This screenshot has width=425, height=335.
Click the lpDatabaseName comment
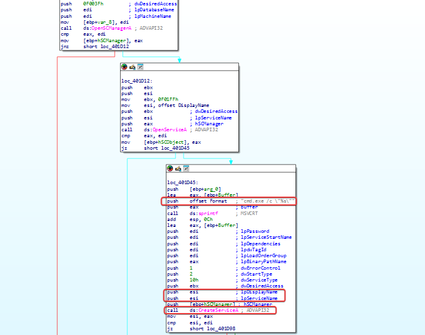(x=154, y=10)
